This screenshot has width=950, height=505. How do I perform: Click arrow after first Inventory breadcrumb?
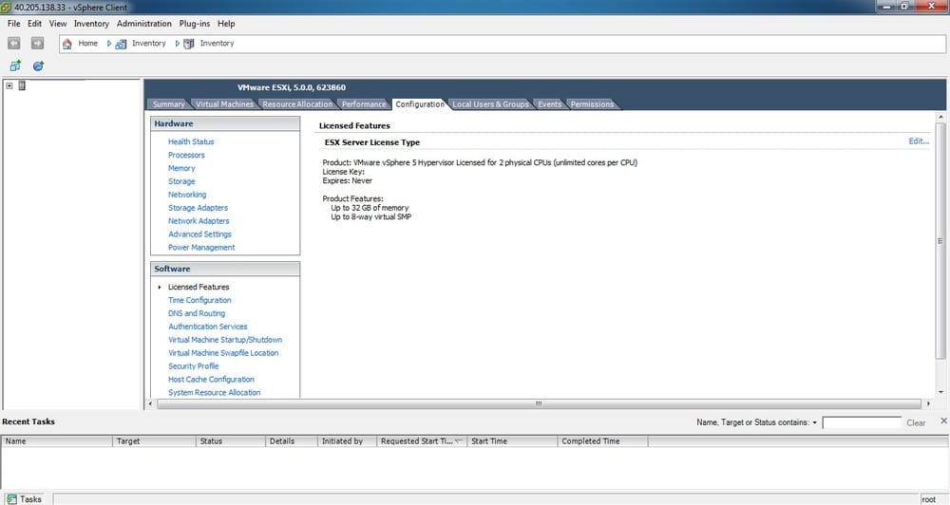177,44
